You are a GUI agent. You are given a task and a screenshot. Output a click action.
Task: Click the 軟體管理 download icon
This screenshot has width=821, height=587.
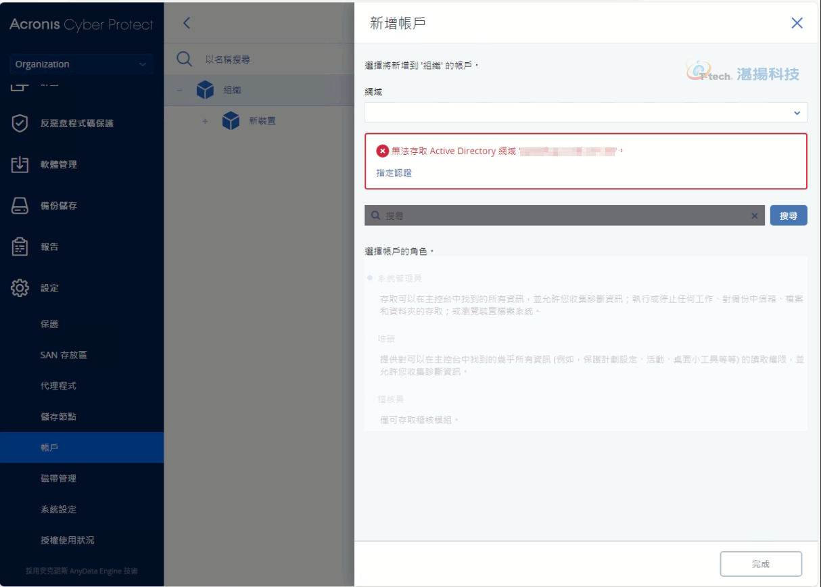click(20, 164)
